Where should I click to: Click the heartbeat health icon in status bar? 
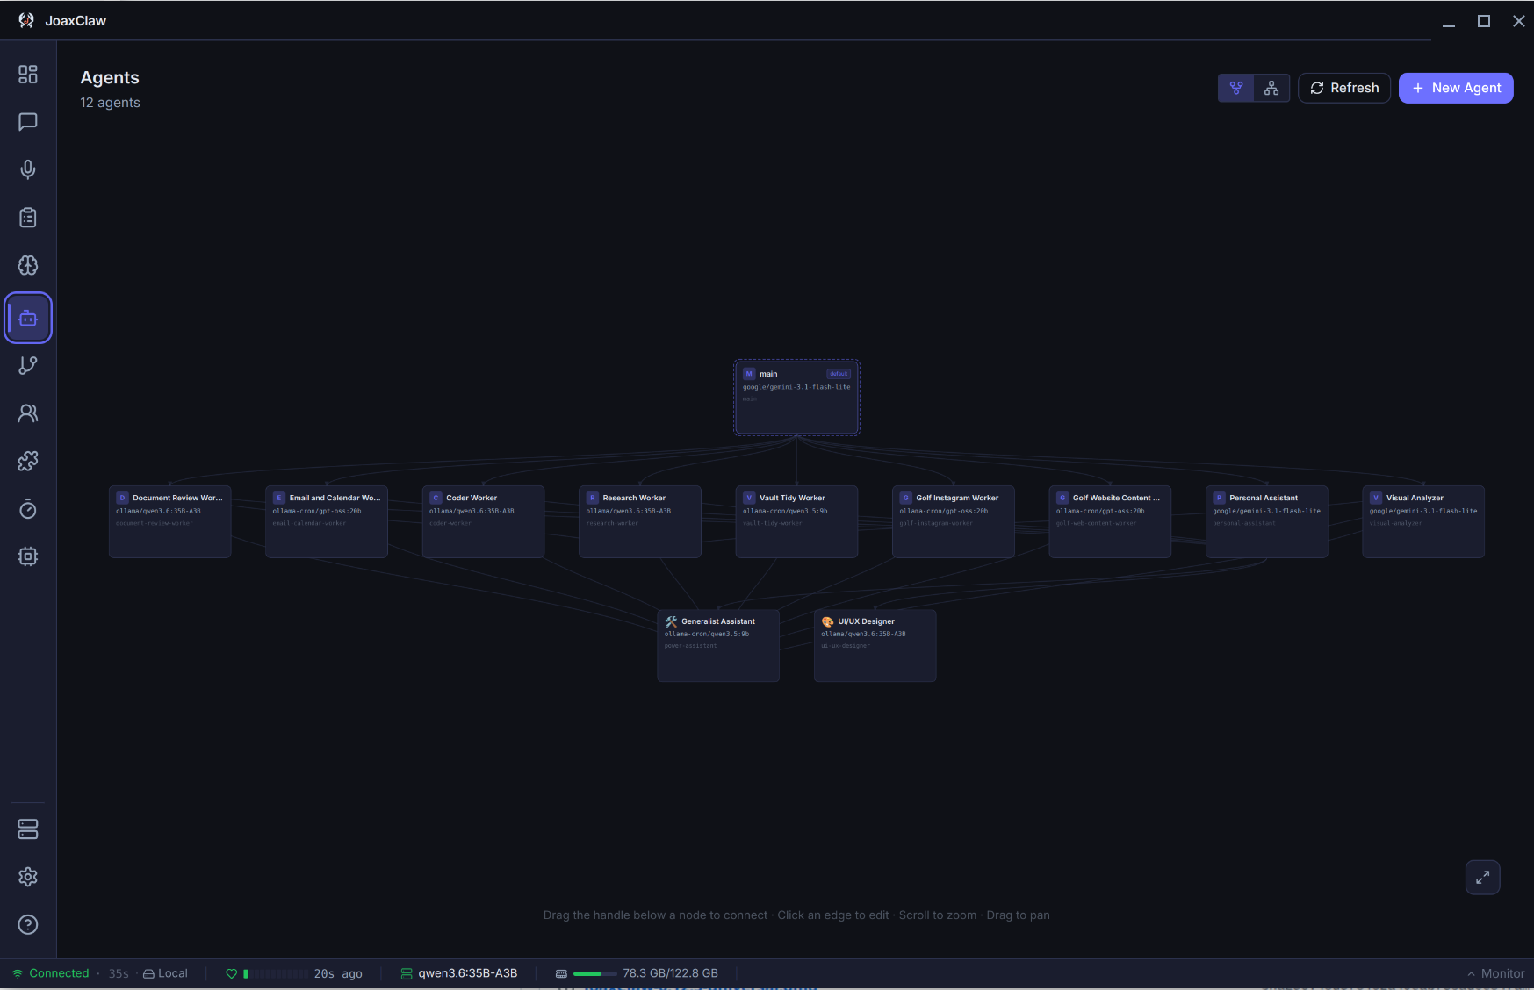(x=232, y=973)
